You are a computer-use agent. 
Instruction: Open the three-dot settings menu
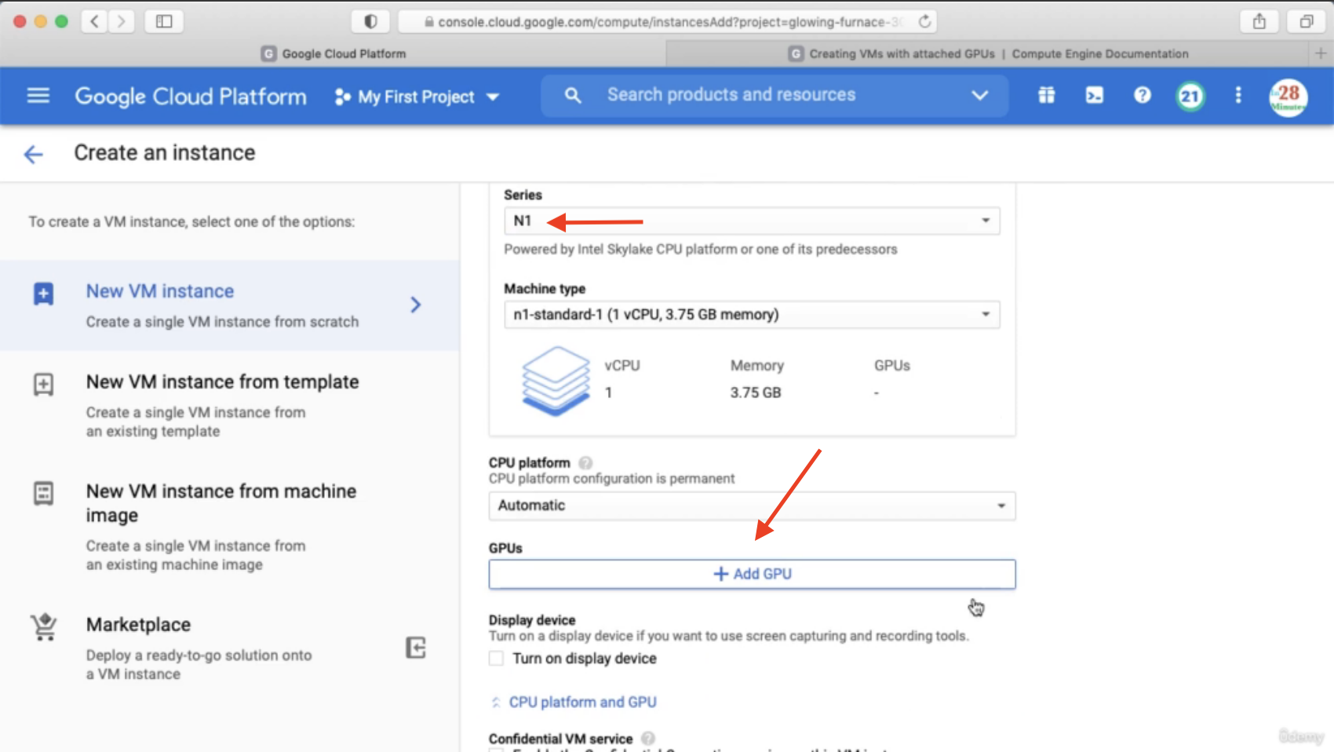point(1238,96)
